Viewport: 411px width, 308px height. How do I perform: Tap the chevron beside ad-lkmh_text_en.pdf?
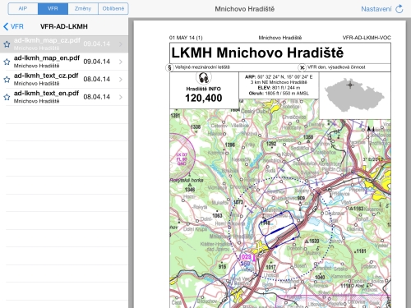(x=121, y=97)
